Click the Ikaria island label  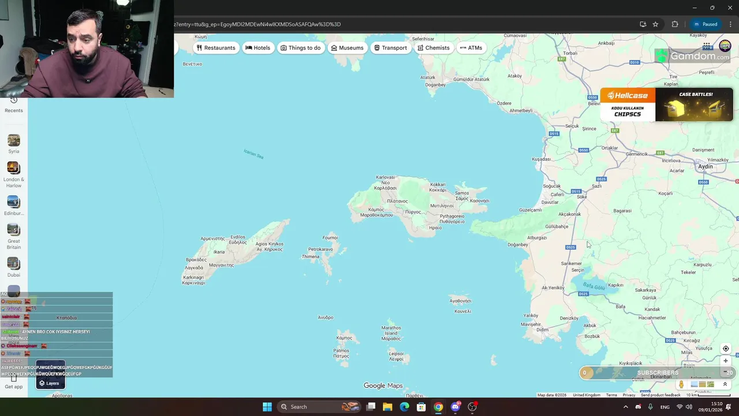(x=219, y=252)
